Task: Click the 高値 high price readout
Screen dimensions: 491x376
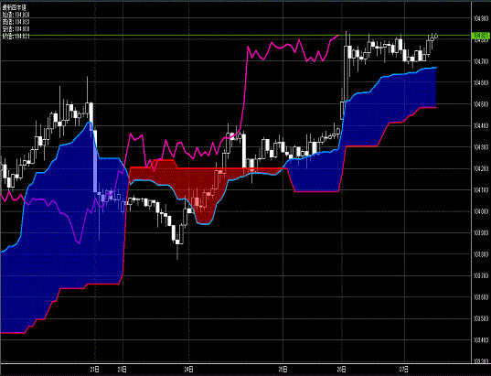Action: [x=16, y=22]
